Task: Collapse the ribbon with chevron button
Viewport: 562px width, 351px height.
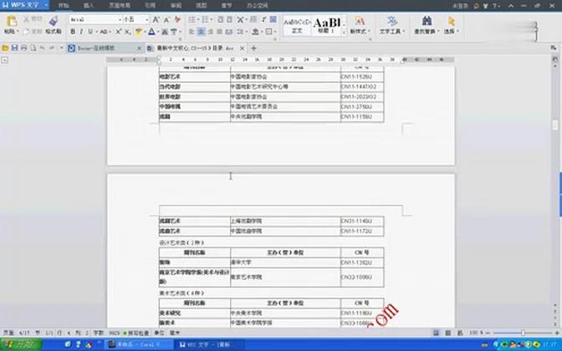Action: coord(511,6)
